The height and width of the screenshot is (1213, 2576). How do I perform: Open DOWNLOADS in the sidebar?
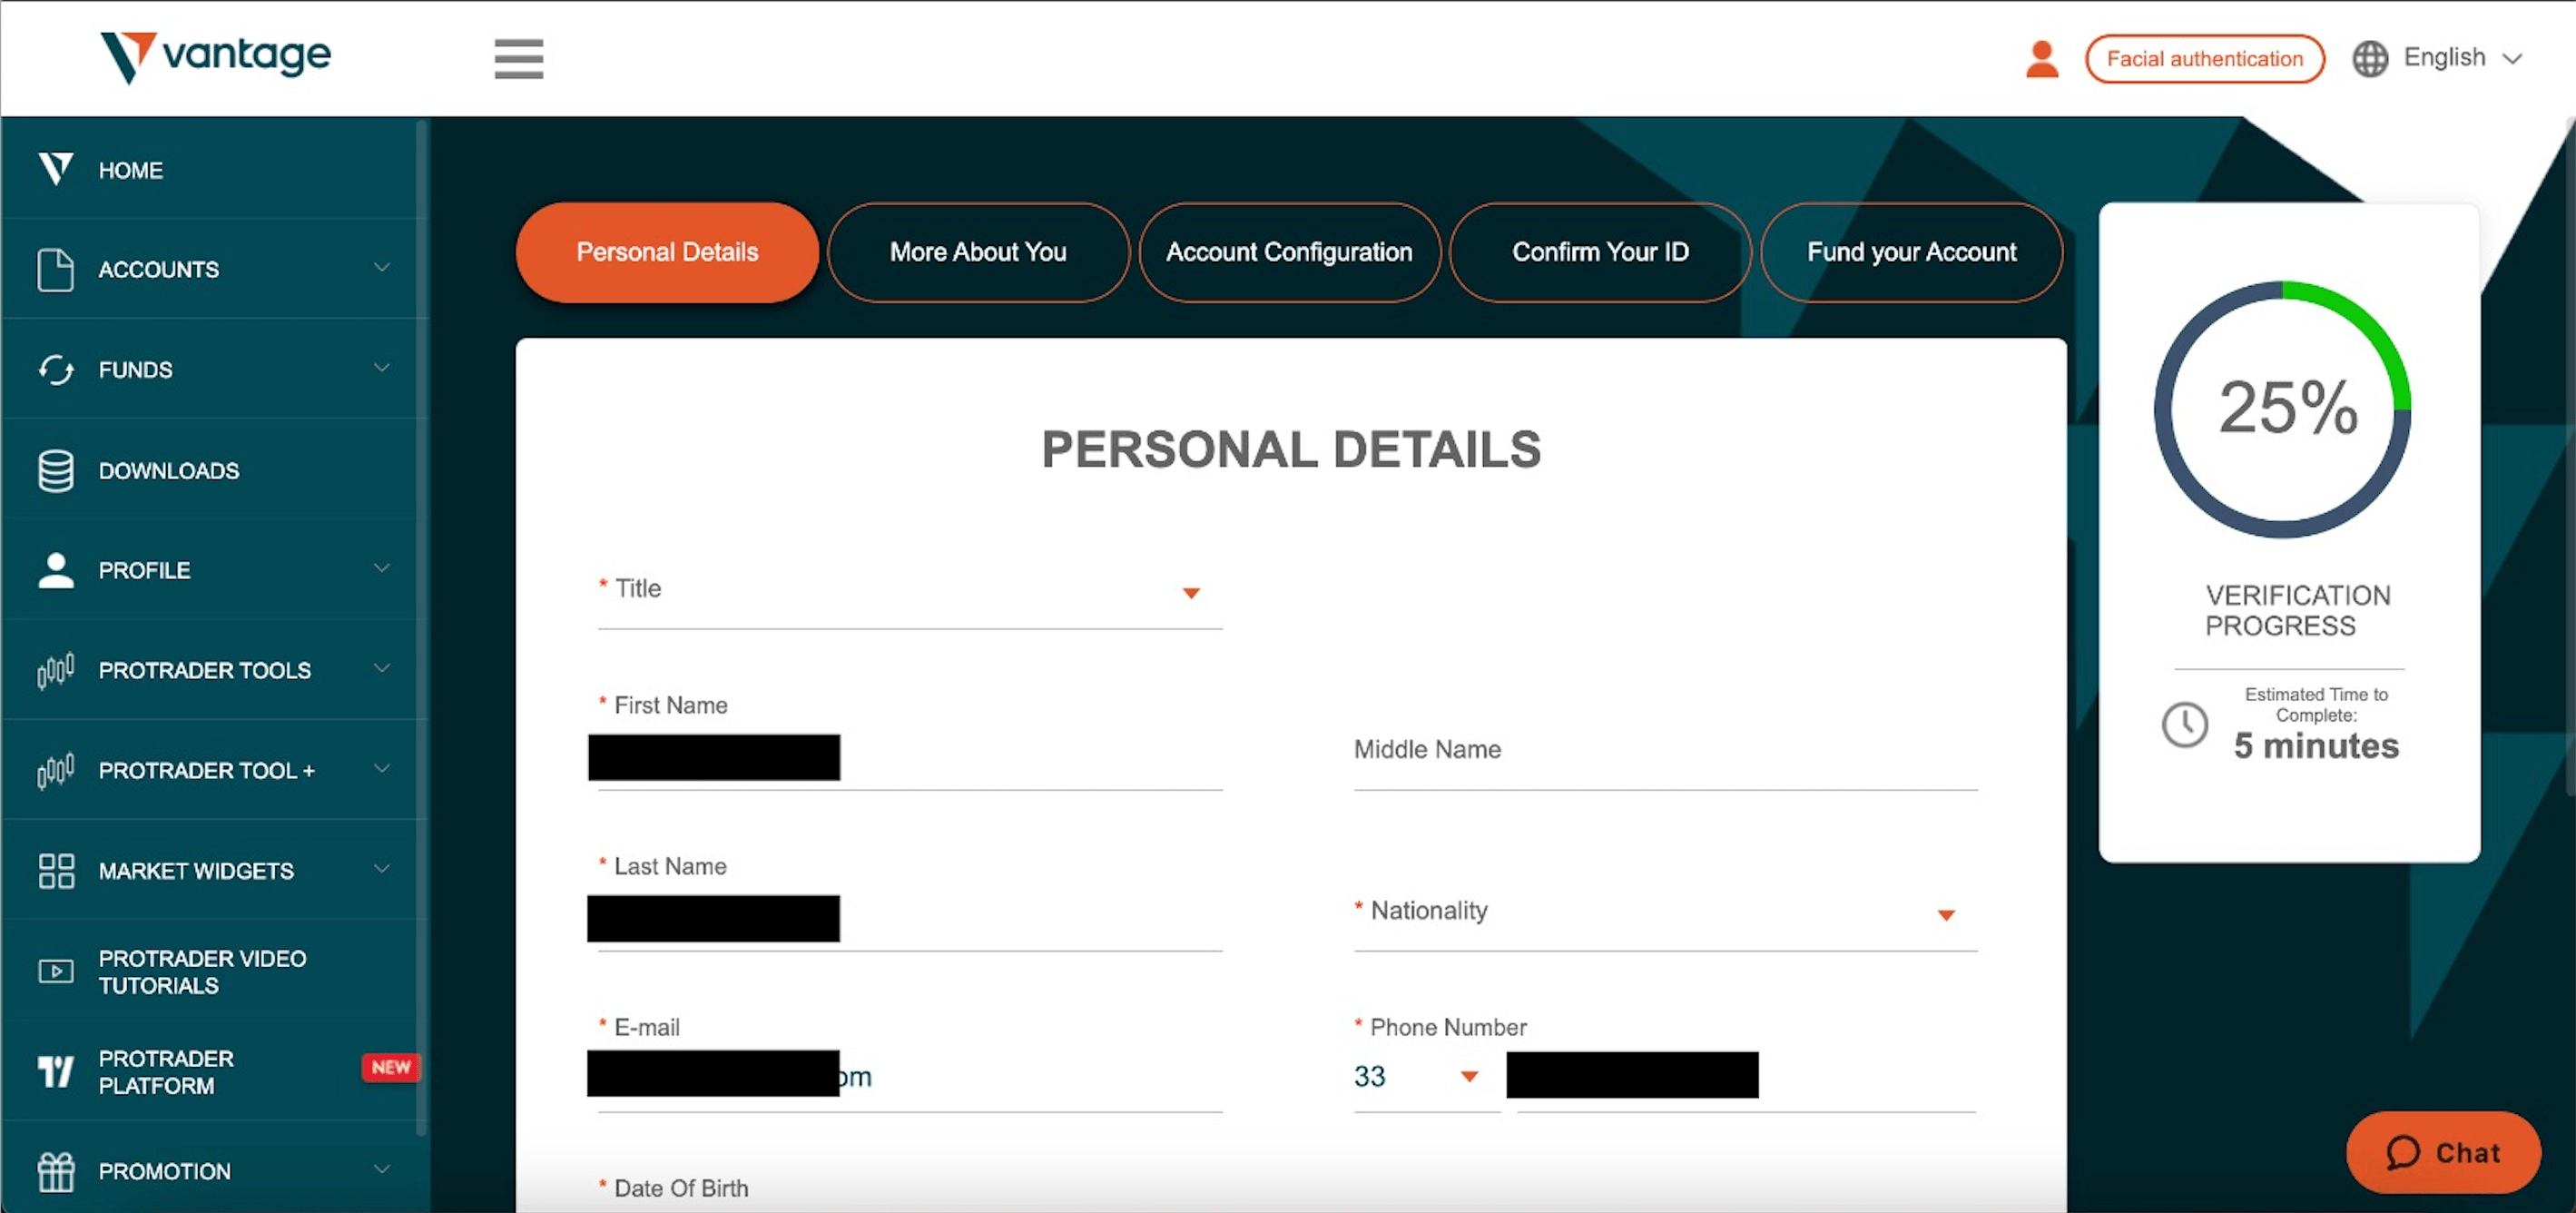[x=213, y=470]
